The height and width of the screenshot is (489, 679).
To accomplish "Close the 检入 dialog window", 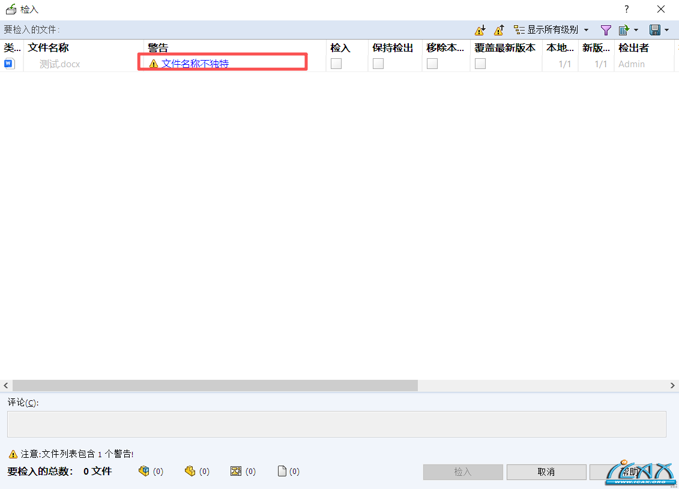I will pos(661,9).
